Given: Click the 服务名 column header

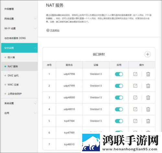Looking at the screenshot, I should tap(69, 65).
